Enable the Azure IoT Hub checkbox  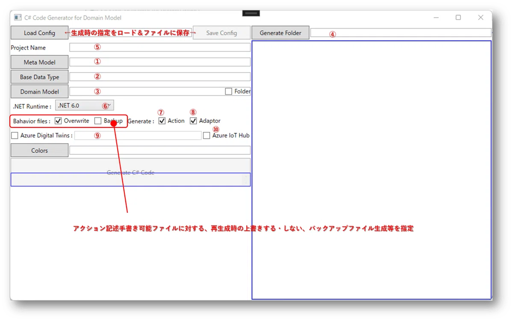point(207,135)
